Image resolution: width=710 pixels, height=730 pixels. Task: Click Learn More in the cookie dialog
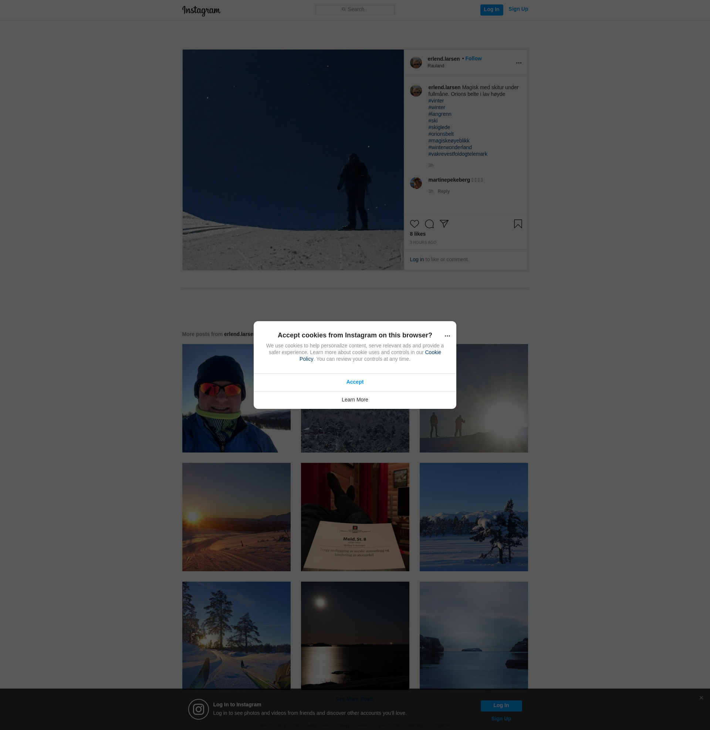click(x=355, y=400)
